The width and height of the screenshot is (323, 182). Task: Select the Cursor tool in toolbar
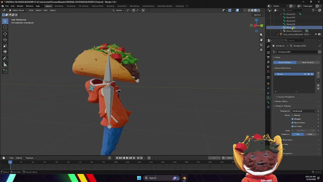(5, 27)
